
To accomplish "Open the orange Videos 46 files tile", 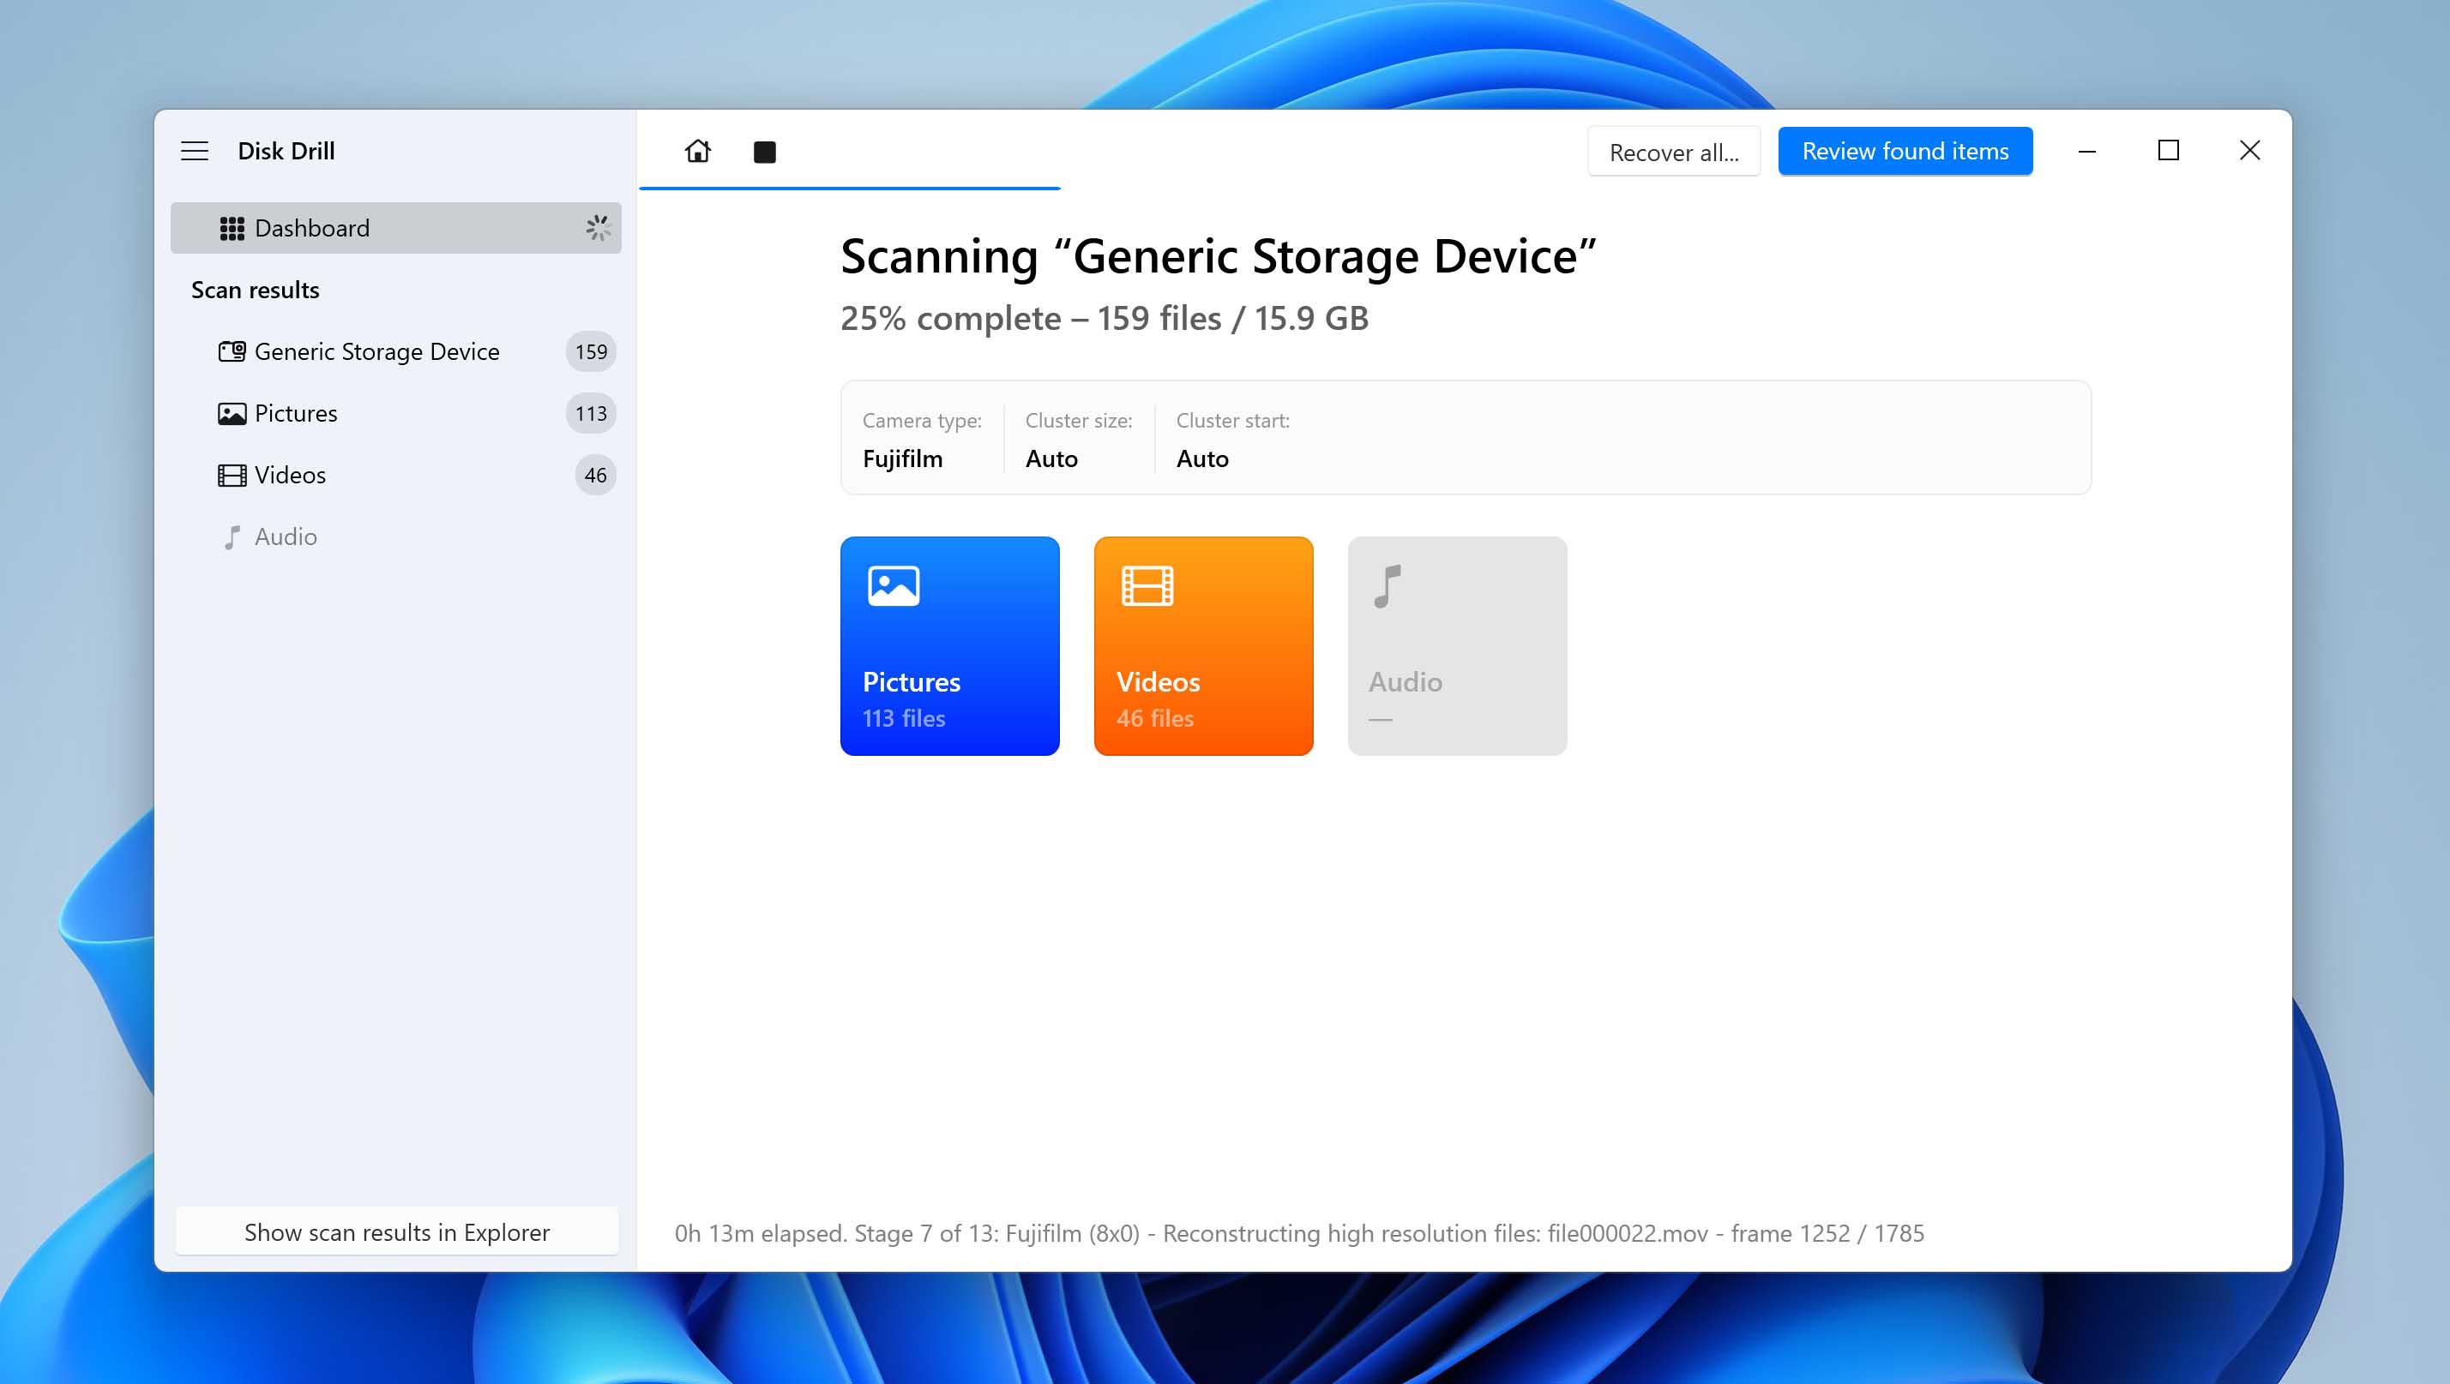I will 1203,646.
